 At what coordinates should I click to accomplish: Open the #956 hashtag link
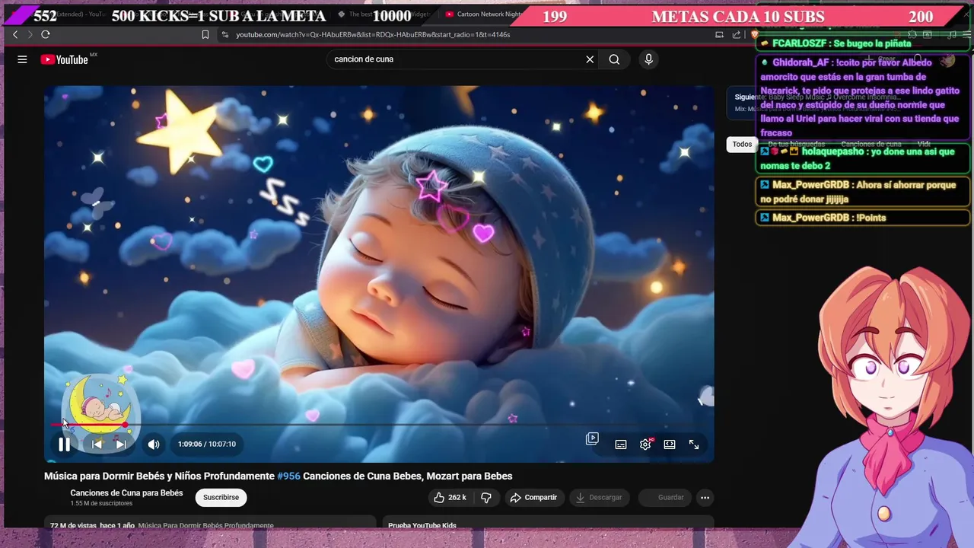[x=288, y=476]
